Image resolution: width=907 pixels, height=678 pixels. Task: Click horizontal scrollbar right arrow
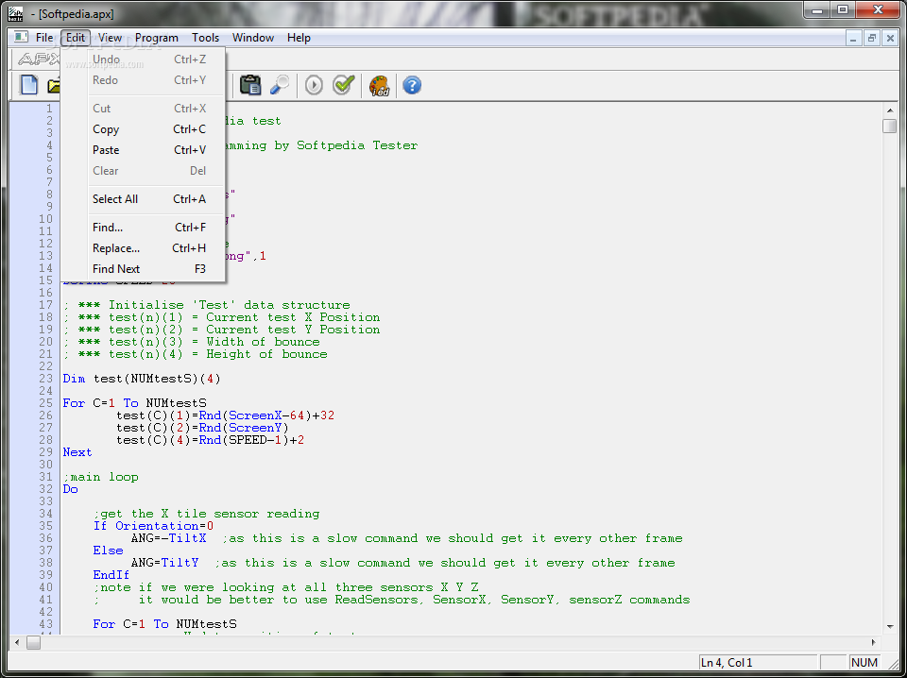click(873, 642)
